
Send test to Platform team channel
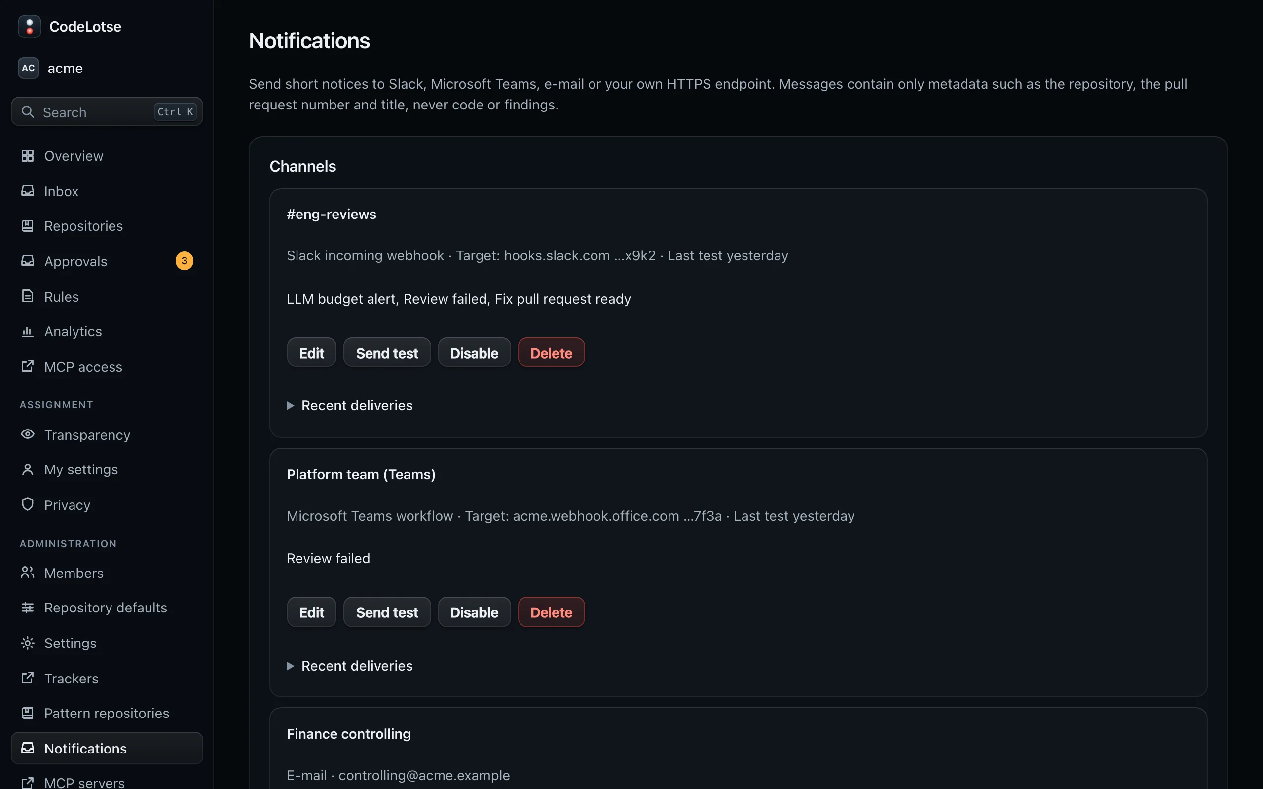pyautogui.click(x=387, y=612)
